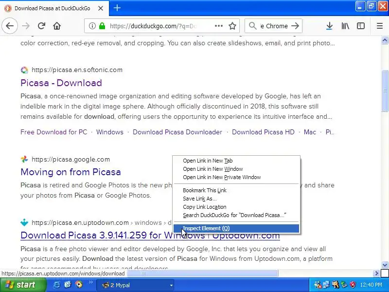Click the network computers tray icon
Screen dimensions: 389x292
point(326,285)
